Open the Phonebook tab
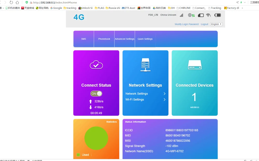This screenshot has height=161, width=259. [x=104, y=39]
